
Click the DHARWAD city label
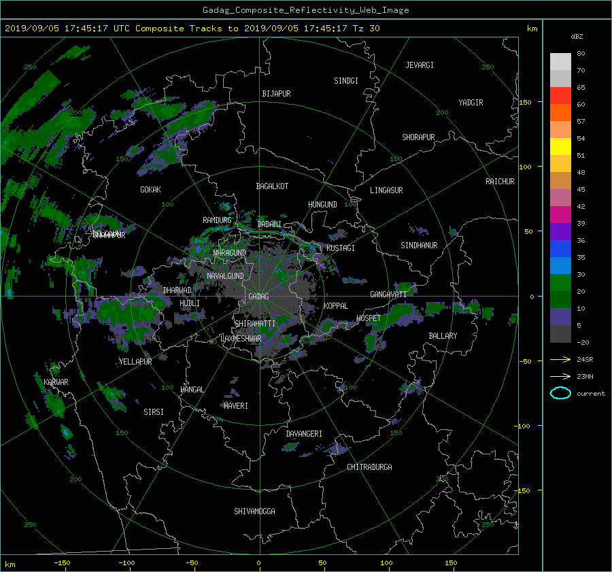177,290
